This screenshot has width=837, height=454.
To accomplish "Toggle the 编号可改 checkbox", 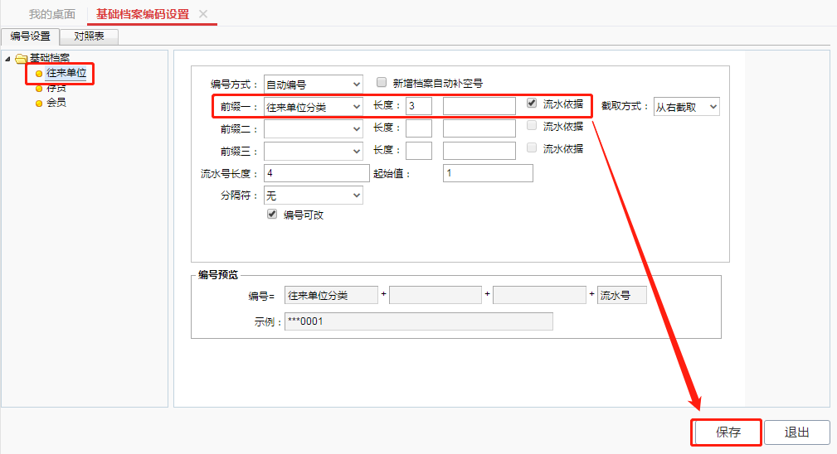I will pyautogui.click(x=272, y=214).
